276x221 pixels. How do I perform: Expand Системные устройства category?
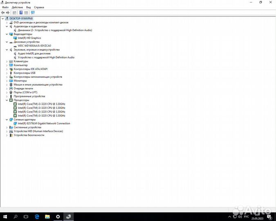click(x=7, y=127)
